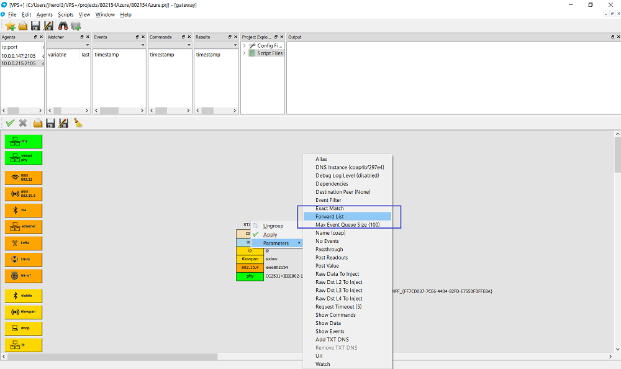Screen dimensions: 621x369
Task: Choose Forward List from the parameters menu
Action: point(330,216)
